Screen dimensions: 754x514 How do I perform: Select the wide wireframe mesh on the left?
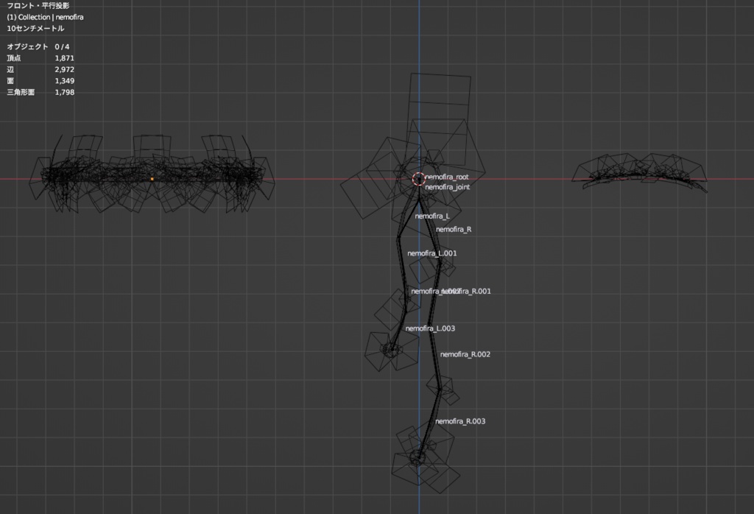click(x=152, y=173)
